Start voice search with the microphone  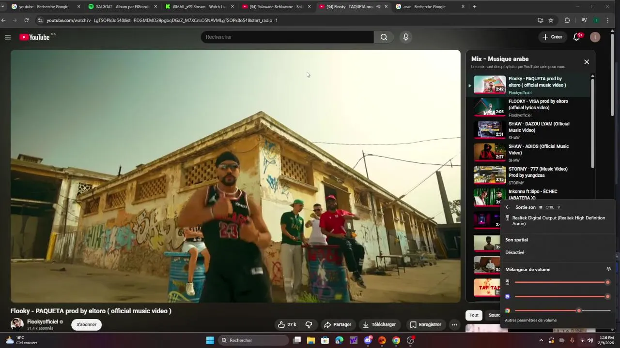tap(406, 37)
